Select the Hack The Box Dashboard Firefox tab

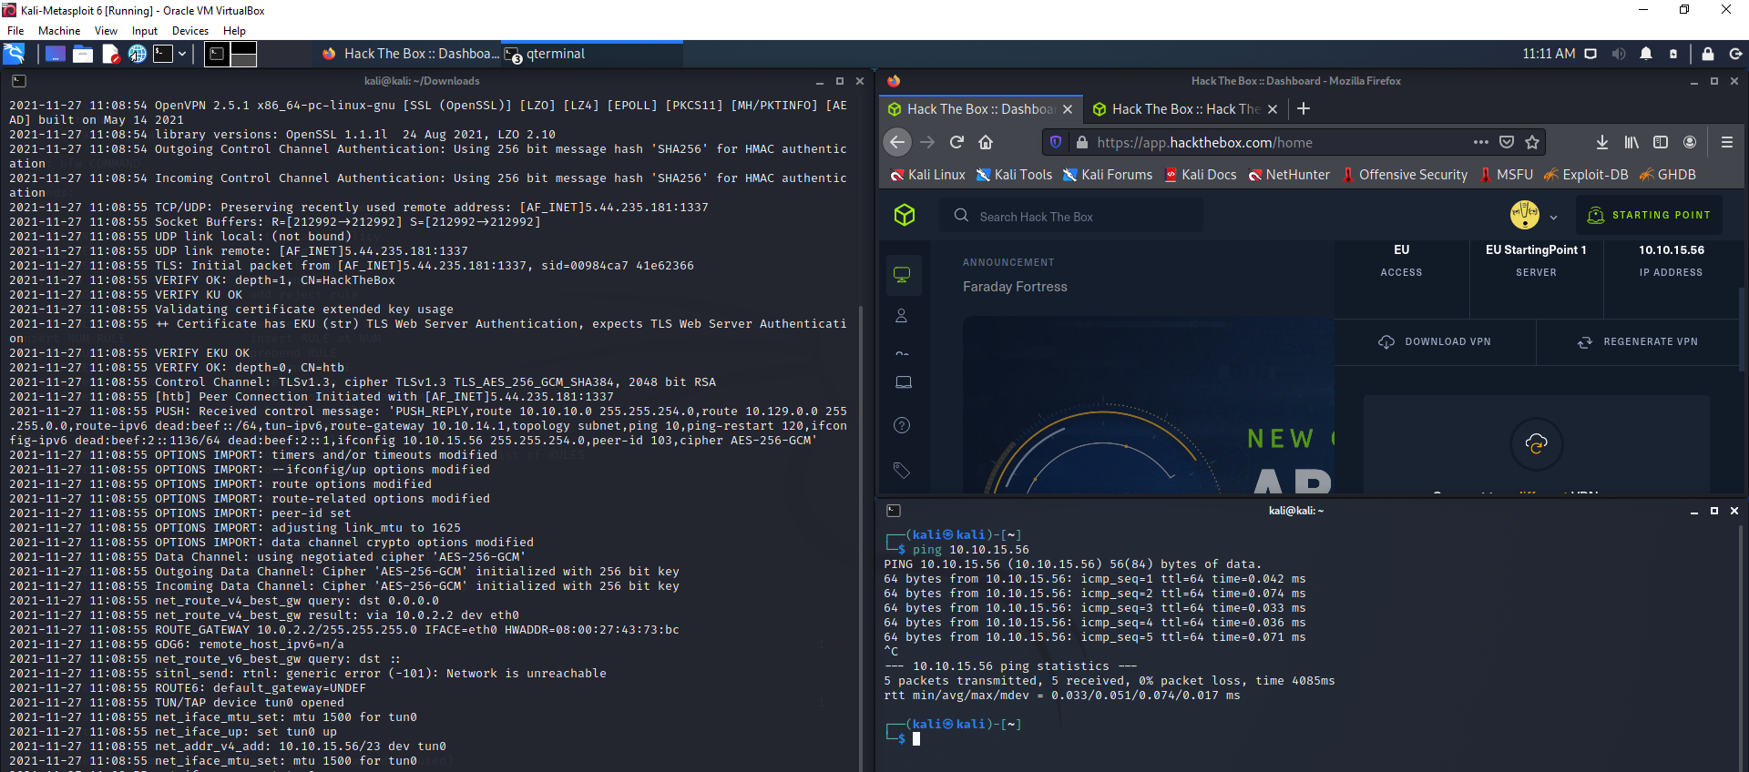pyautogui.click(x=980, y=109)
